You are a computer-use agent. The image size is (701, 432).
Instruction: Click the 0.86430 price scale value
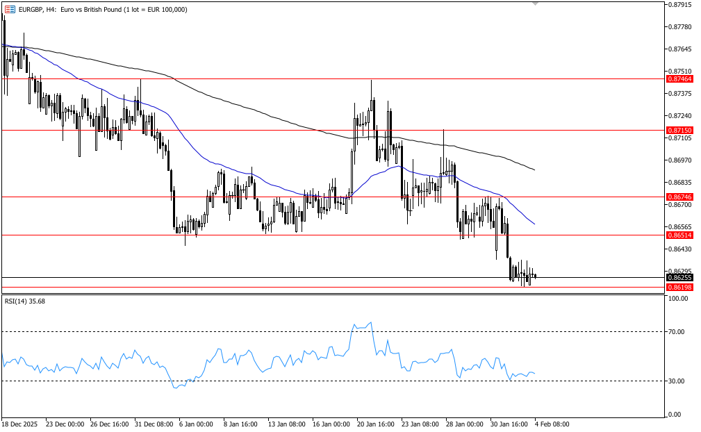point(679,249)
